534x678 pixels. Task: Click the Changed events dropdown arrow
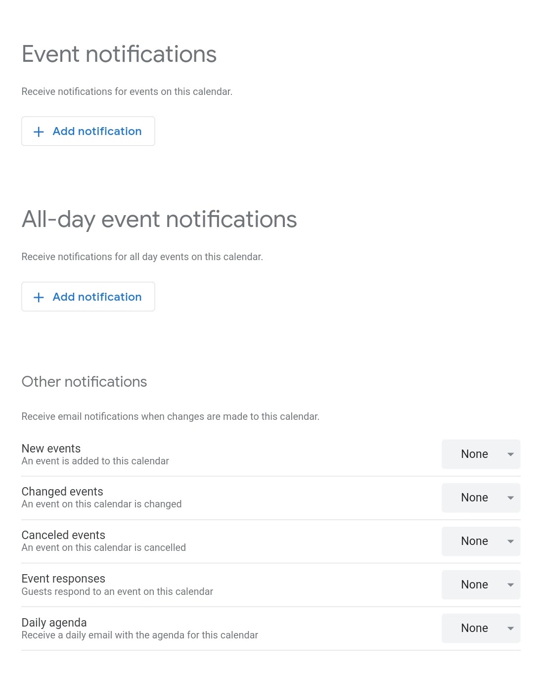click(x=511, y=498)
